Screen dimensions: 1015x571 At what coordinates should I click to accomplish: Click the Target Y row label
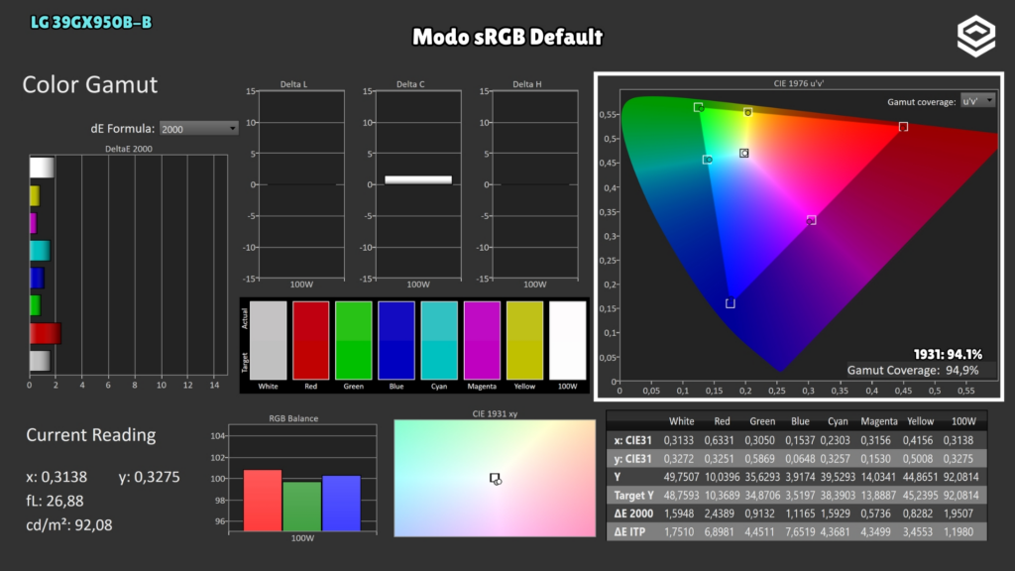633,496
